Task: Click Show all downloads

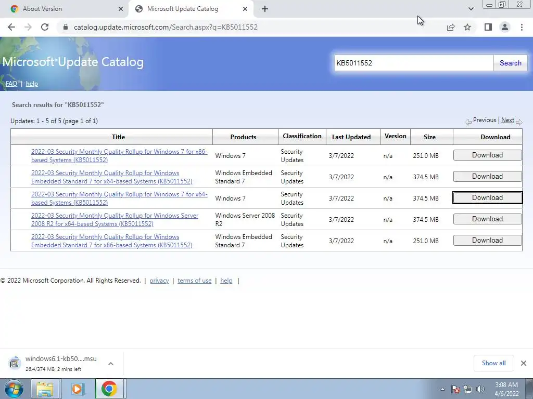Action: 493,363
